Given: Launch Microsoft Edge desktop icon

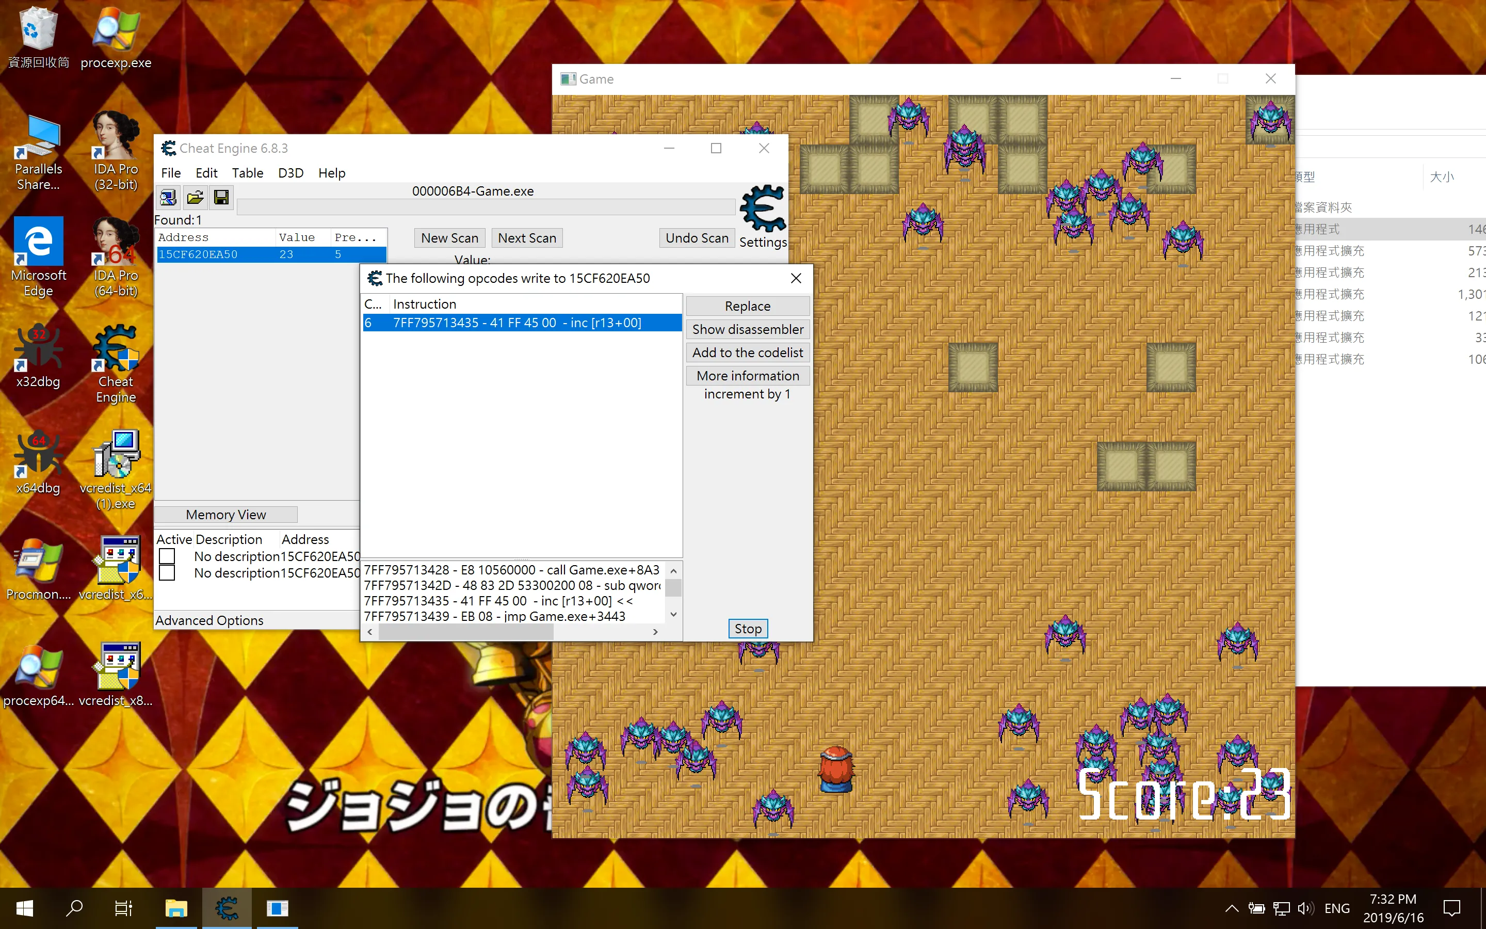Looking at the screenshot, I should point(38,258).
